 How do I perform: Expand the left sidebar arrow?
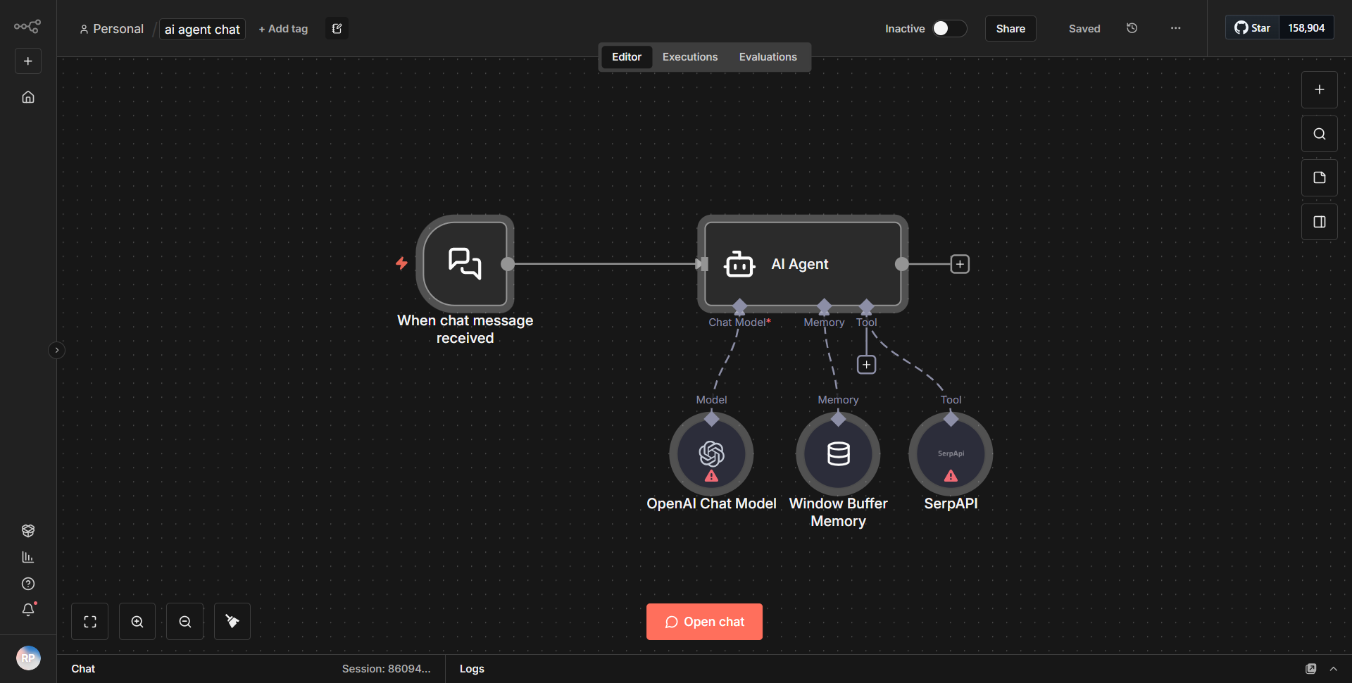(x=56, y=349)
